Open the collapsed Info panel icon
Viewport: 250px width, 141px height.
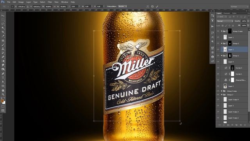click(212, 57)
